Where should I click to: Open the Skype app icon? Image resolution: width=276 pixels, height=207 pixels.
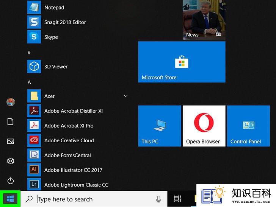34,37
